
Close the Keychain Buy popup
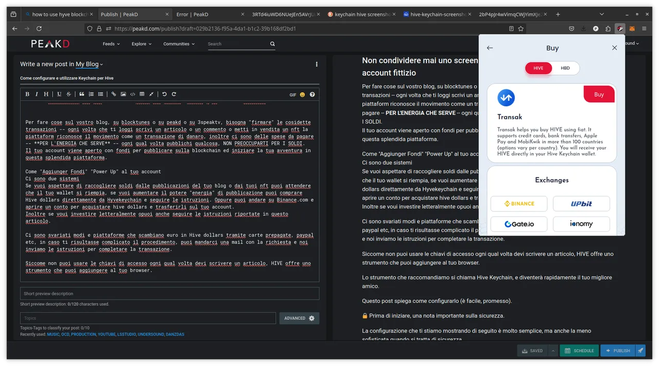point(614,48)
